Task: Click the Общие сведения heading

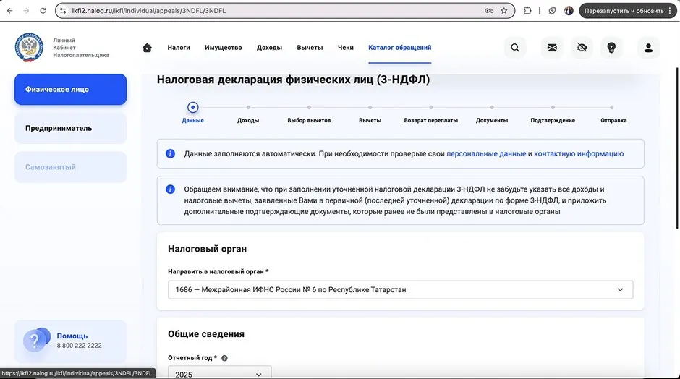Action: point(206,334)
